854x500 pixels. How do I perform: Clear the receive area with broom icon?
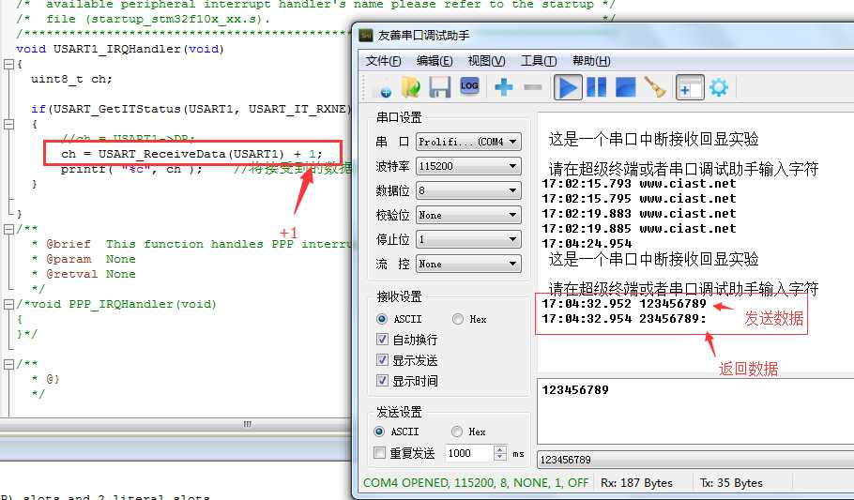click(x=655, y=87)
